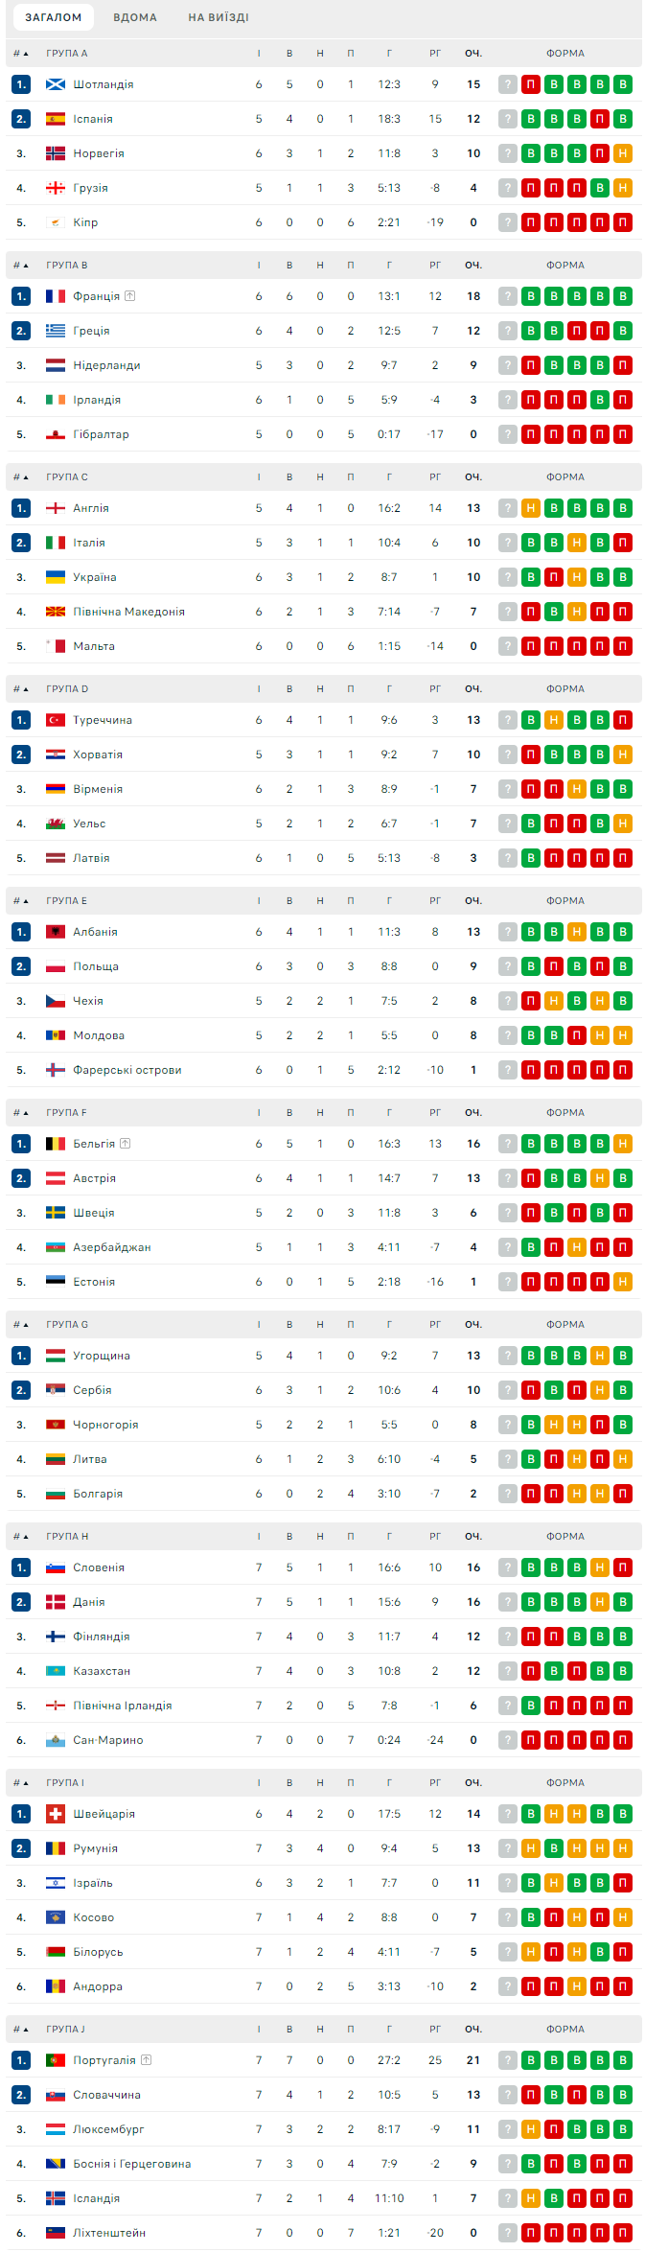The height and width of the screenshot is (2252, 645).
Task: Click the ФОРМА column header in ГРУПА C
Action: pyautogui.click(x=565, y=477)
